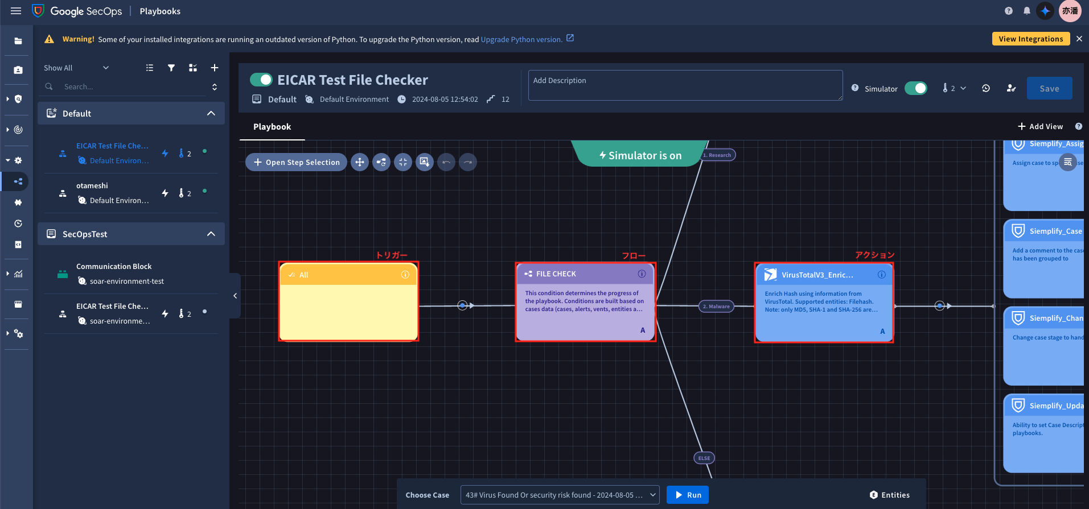Open the Gemini sparkle assistant icon
1089x509 pixels.
[x=1045, y=11]
